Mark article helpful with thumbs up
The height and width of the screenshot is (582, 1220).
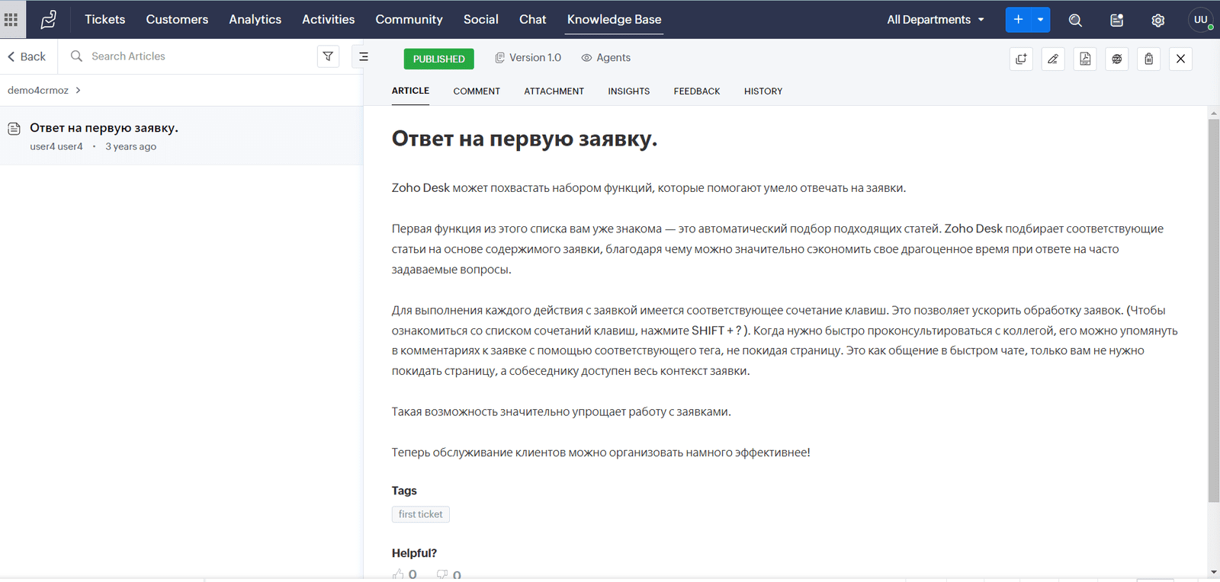point(398,574)
